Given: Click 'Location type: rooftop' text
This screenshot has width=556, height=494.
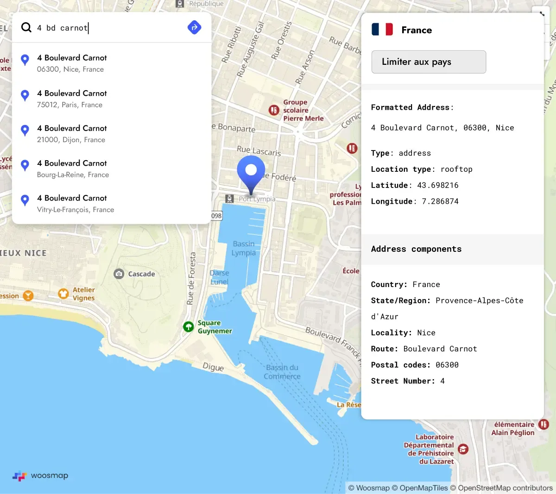Looking at the screenshot, I should click(422, 169).
